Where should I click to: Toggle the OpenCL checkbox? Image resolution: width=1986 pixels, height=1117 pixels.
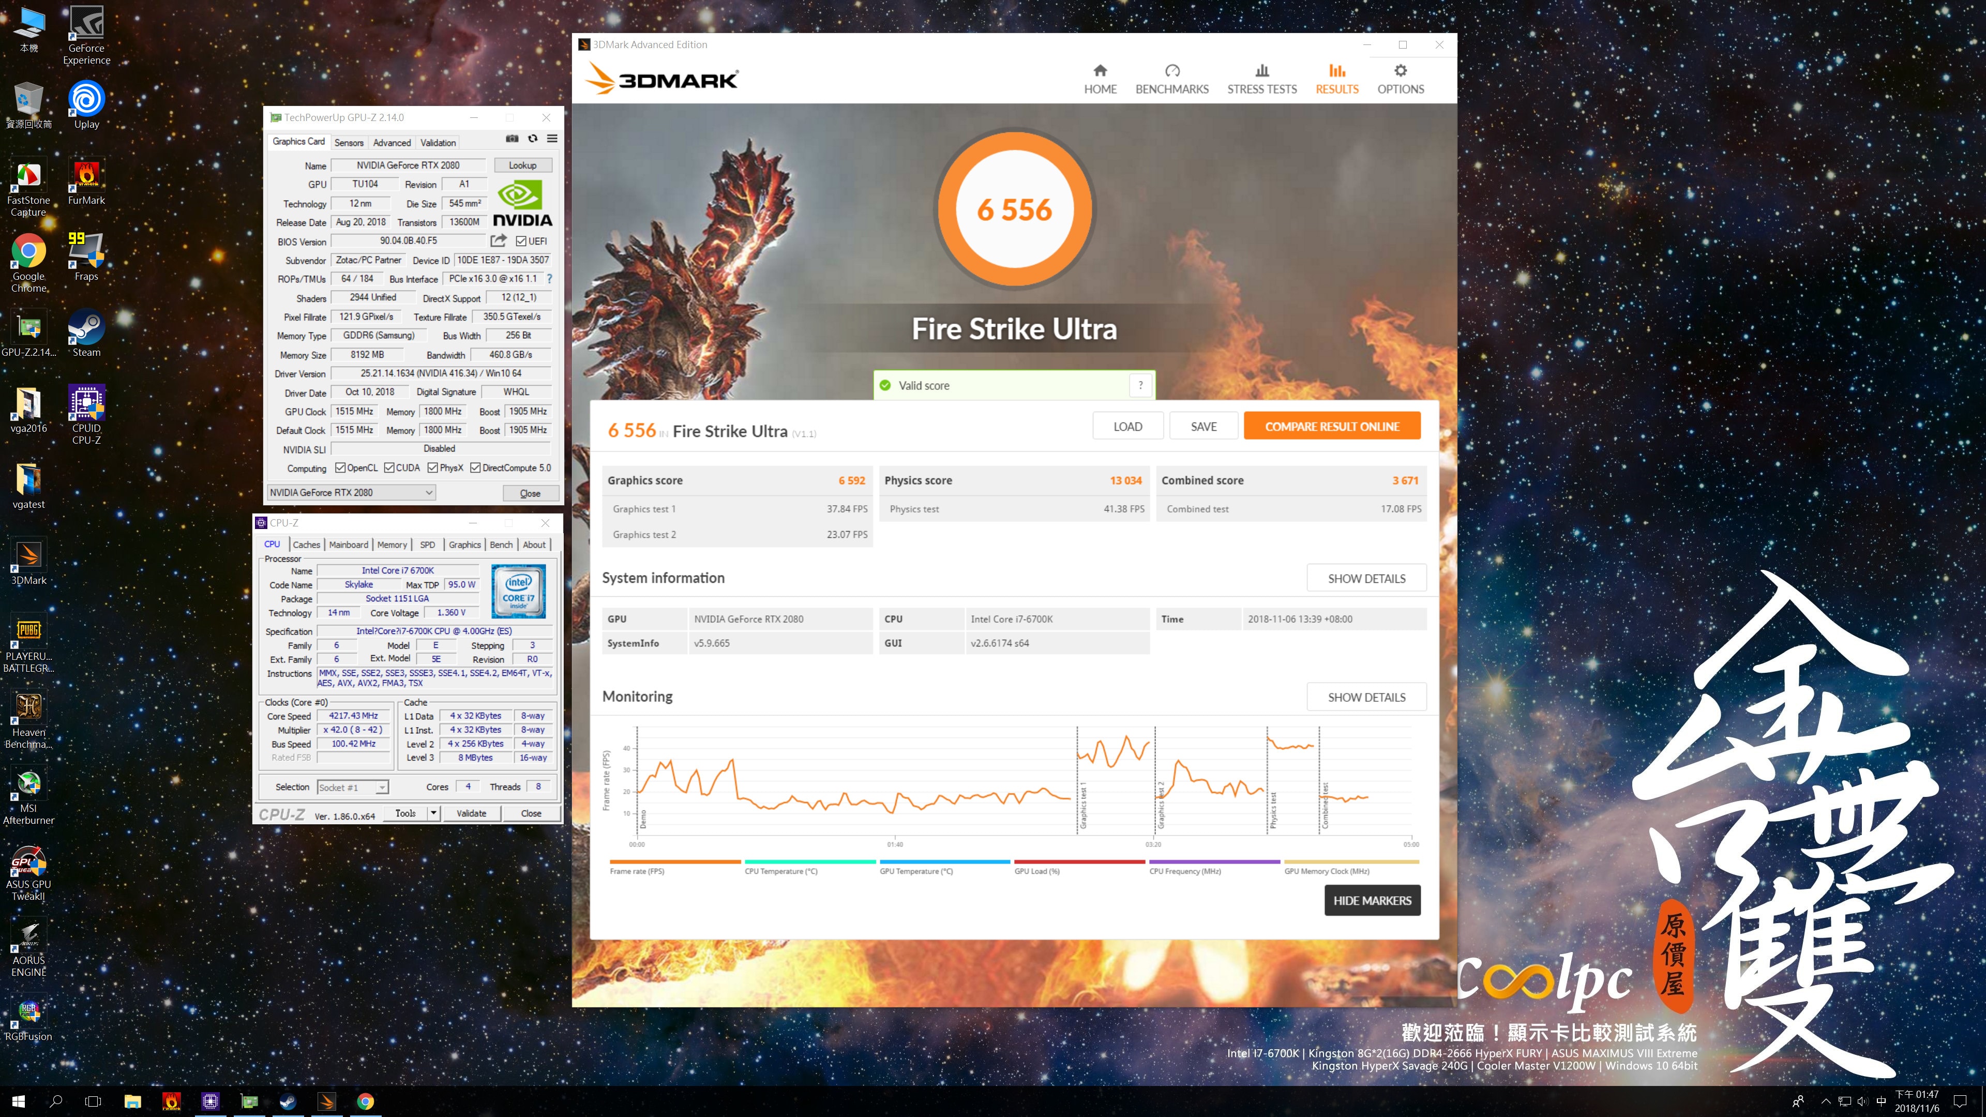[x=340, y=468]
